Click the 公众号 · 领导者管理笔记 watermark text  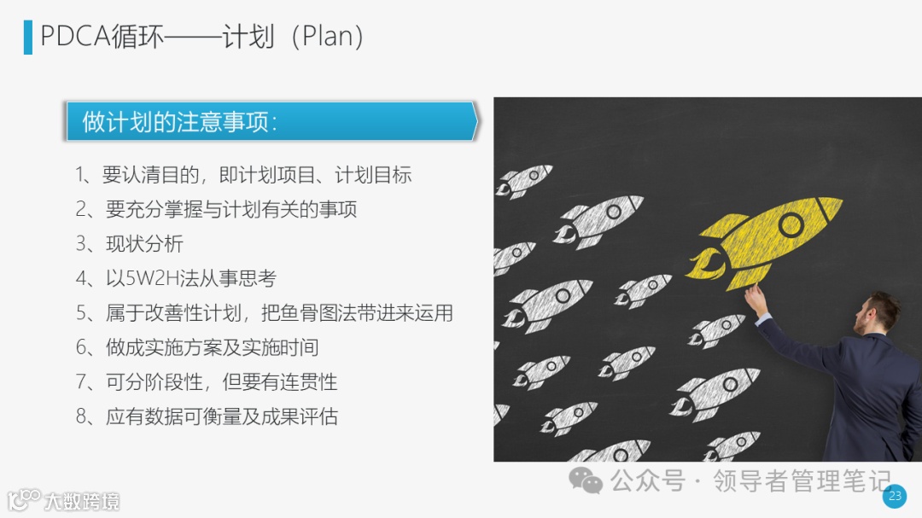coord(750,481)
